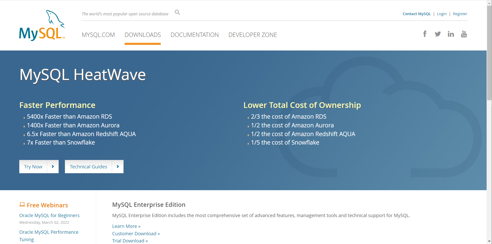This screenshot has height=244, width=492.
Task: Click the Lower Total Cost of Ownership heading
Action: pos(302,105)
